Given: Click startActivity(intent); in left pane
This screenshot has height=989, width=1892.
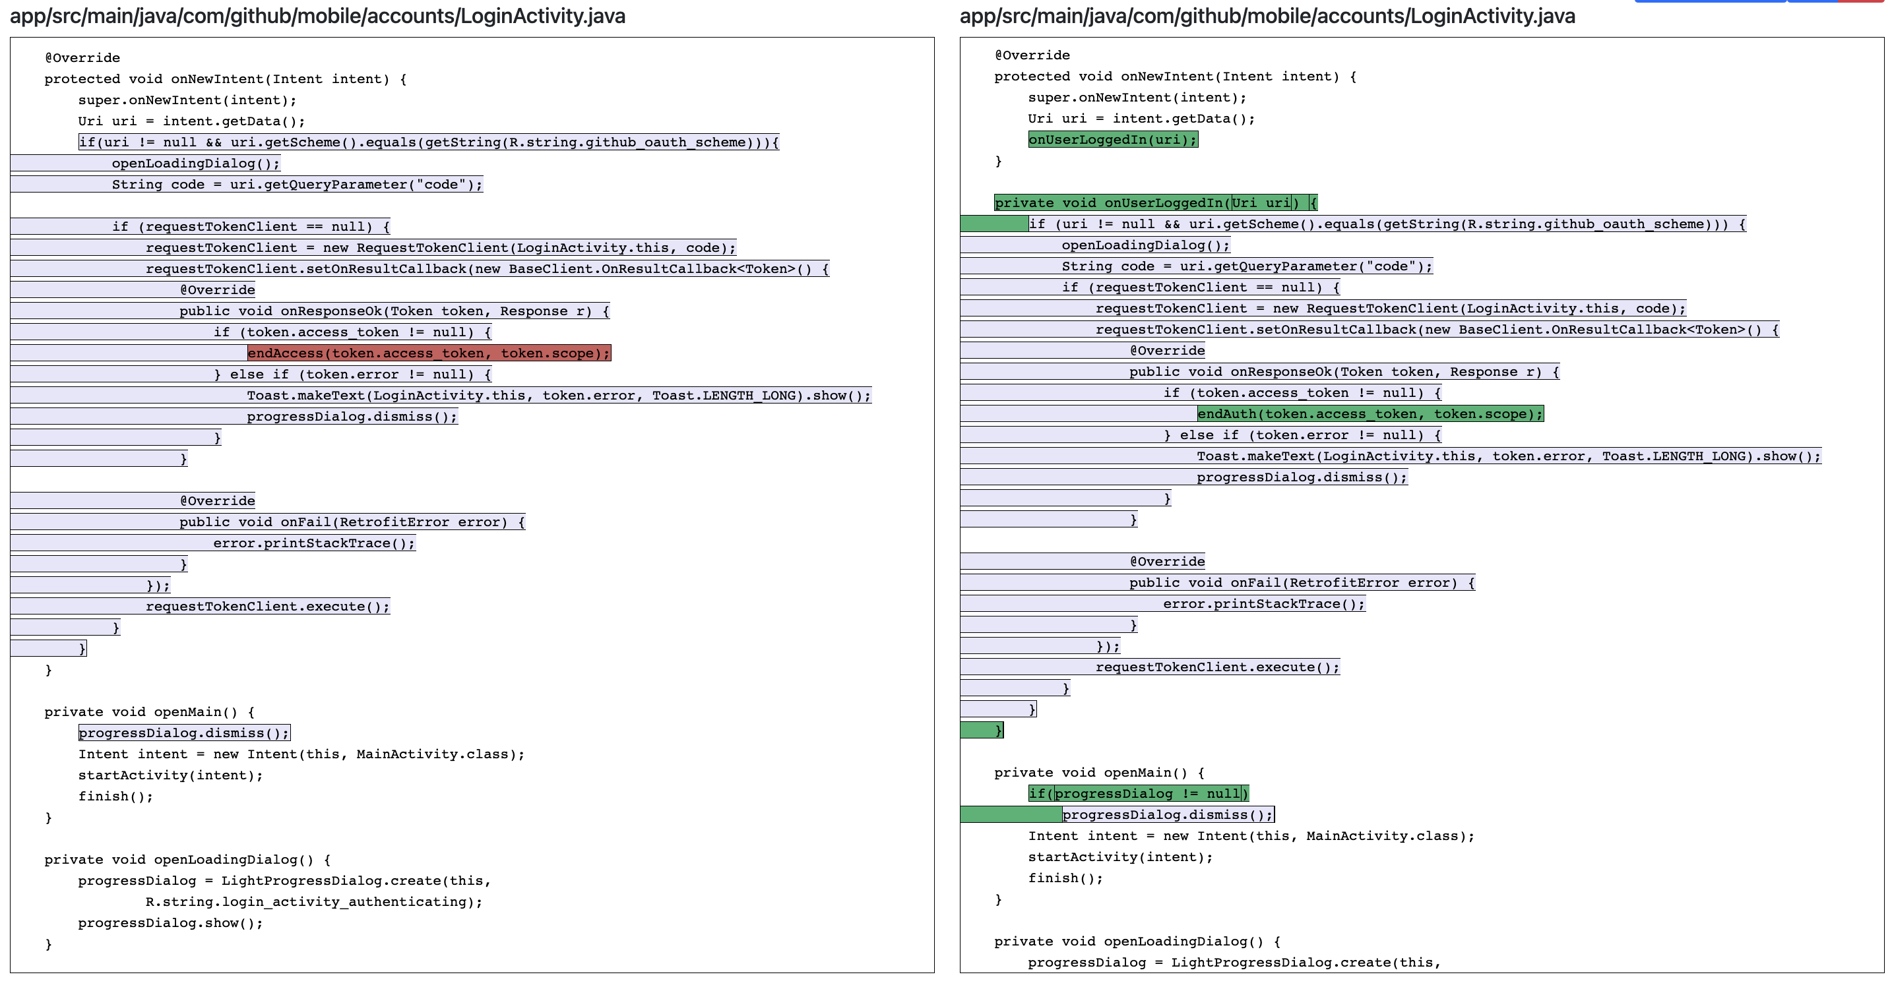Looking at the screenshot, I should coord(170,775).
